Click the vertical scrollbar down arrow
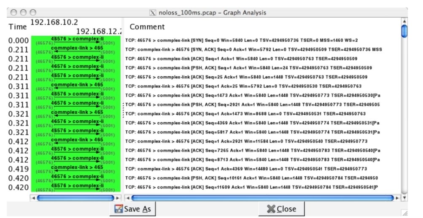This screenshot has height=218, width=423. click(404, 198)
